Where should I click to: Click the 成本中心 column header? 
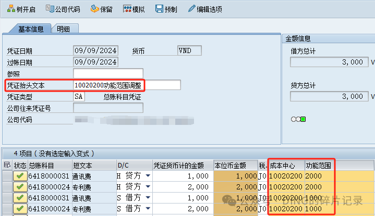[x=287, y=165]
